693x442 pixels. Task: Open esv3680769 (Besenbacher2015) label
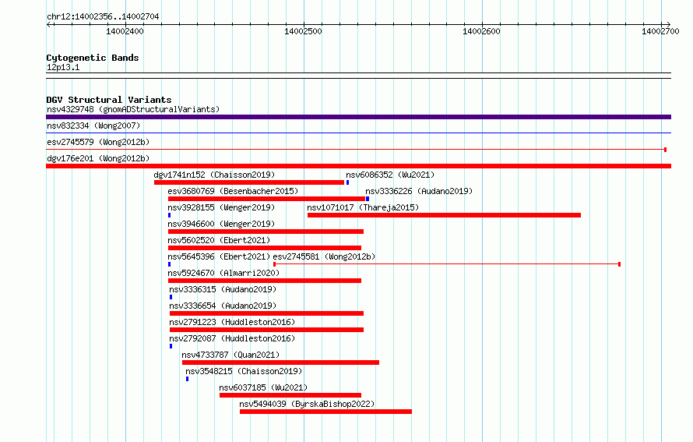tap(233, 191)
